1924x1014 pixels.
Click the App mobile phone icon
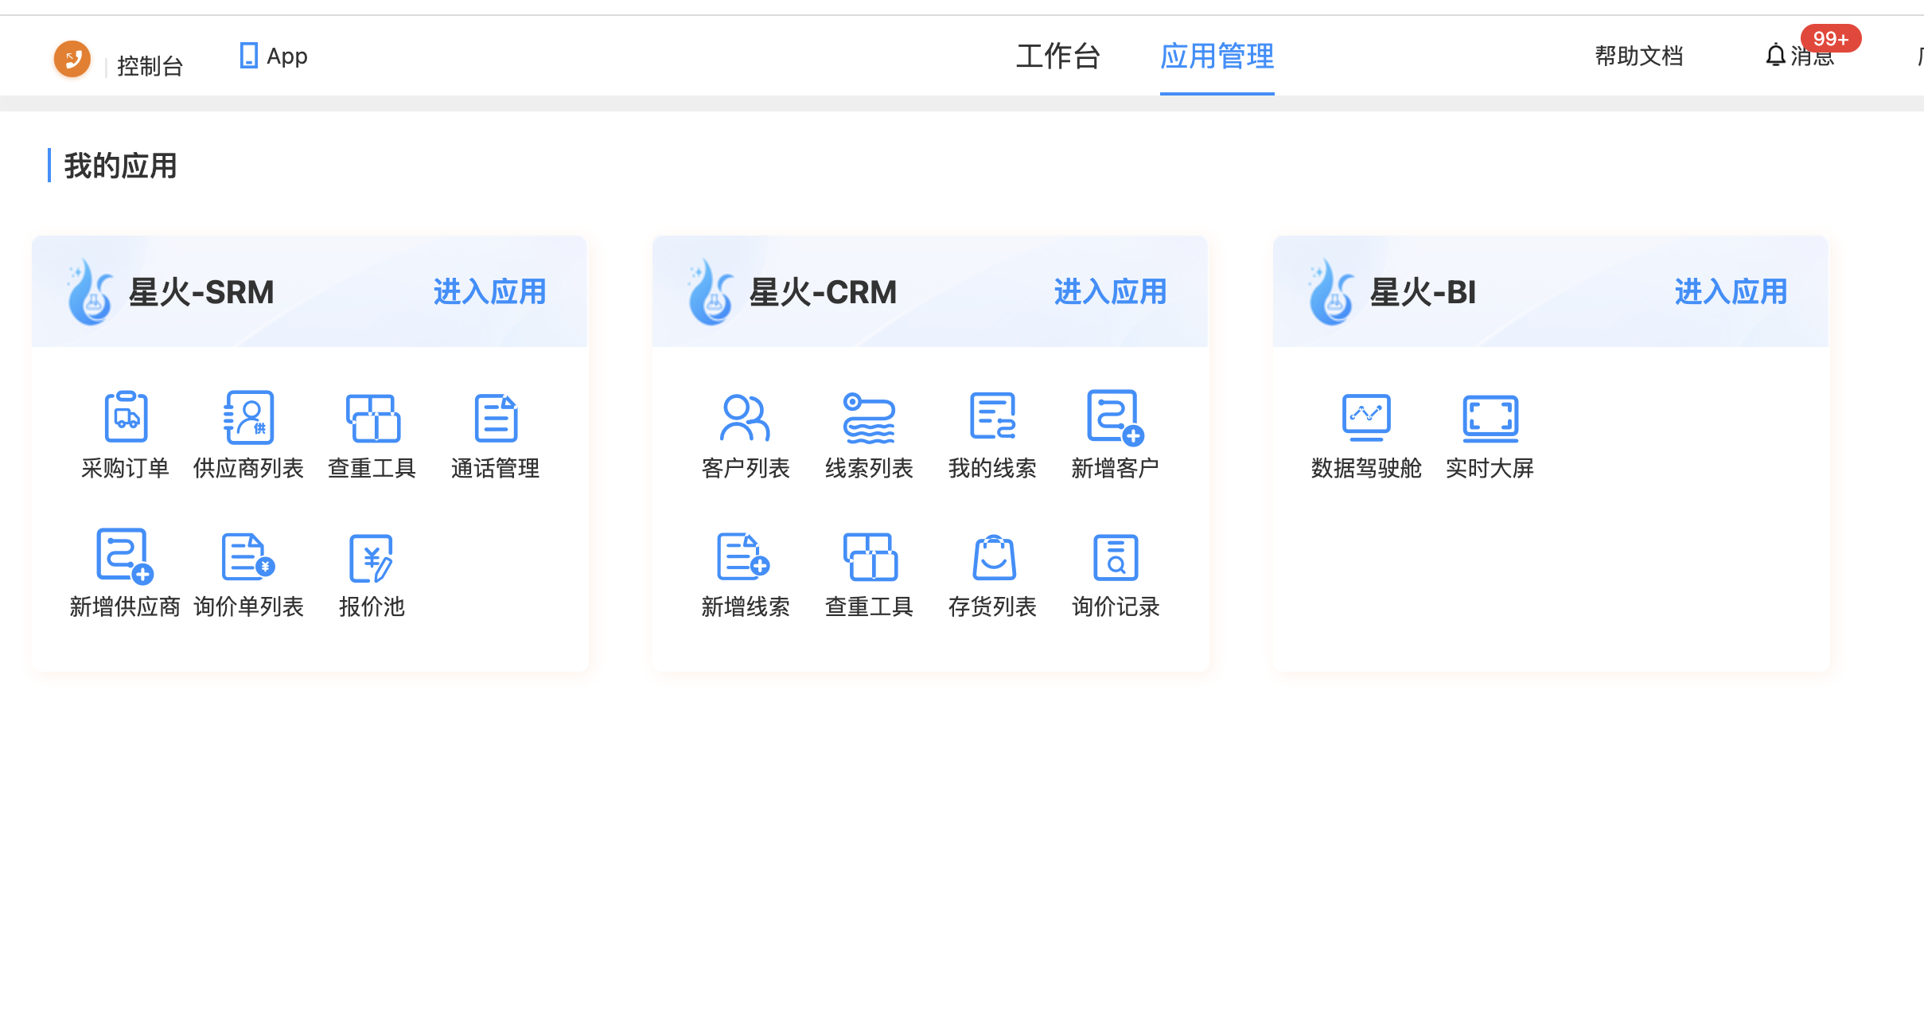tap(248, 56)
